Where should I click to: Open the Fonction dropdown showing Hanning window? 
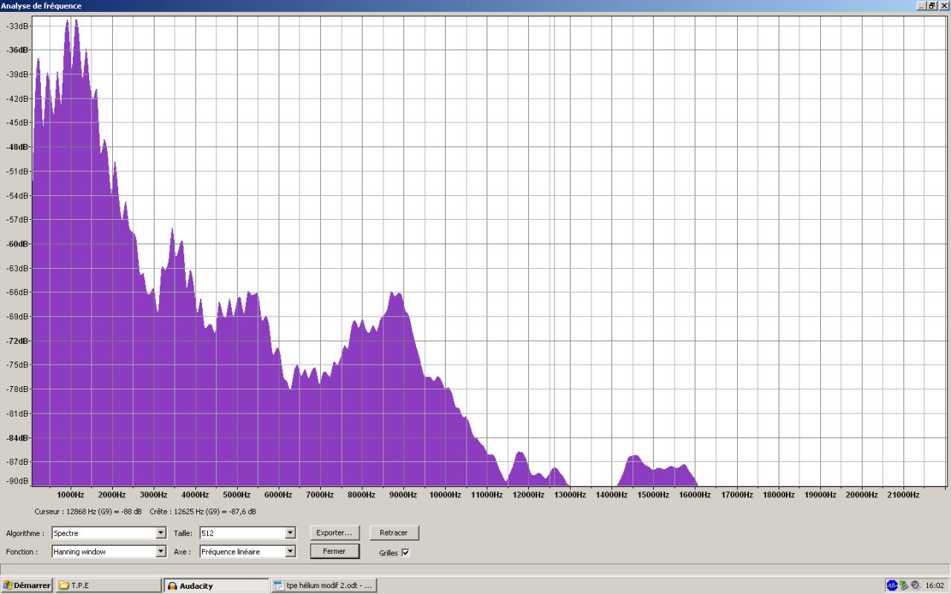(x=108, y=552)
